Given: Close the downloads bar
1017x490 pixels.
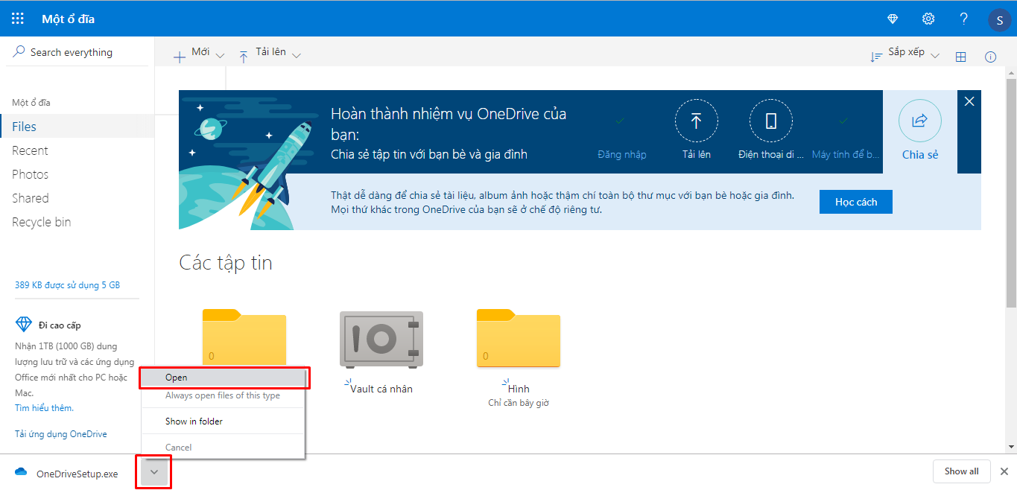Looking at the screenshot, I should click(1004, 471).
